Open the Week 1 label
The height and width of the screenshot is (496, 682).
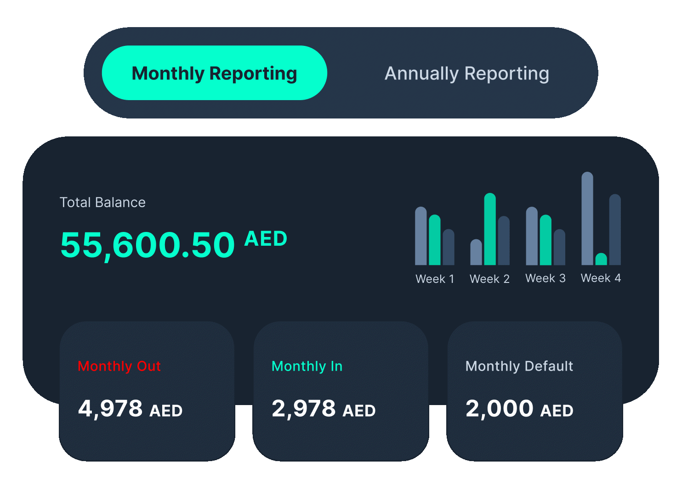point(434,278)
